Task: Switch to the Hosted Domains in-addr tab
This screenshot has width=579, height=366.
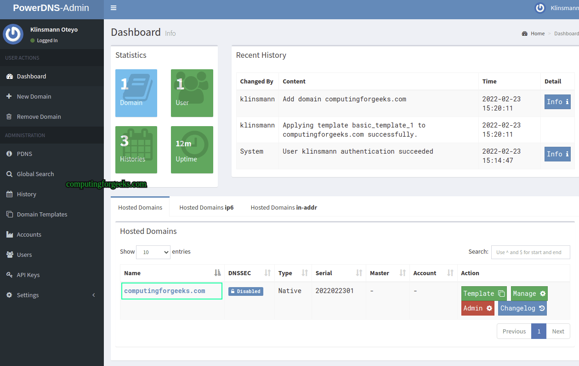Action: 284,207
